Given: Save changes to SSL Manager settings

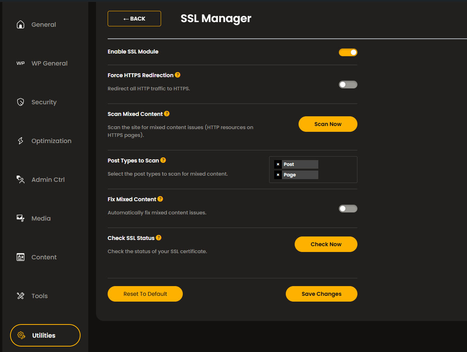Looking at the screenshot, I should 321,293.
